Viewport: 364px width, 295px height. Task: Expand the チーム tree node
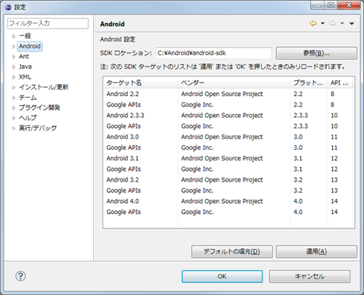(x=14, y=98)
